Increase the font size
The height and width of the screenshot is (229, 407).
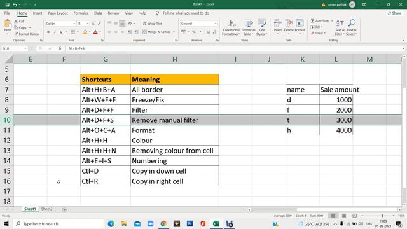pyautogui.click(x=93, y=24)
